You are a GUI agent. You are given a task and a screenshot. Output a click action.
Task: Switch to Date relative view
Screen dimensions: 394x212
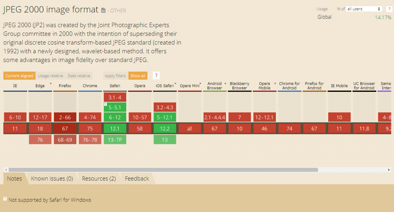pyautogui.click(x=79, y=76)
